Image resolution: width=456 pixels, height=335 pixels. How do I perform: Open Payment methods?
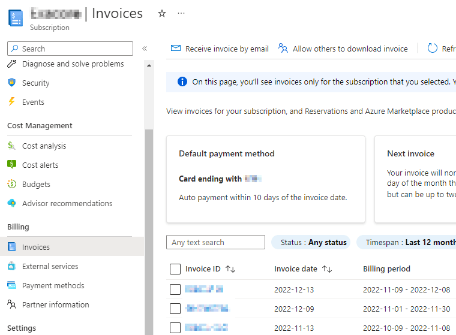coord(53,285)
